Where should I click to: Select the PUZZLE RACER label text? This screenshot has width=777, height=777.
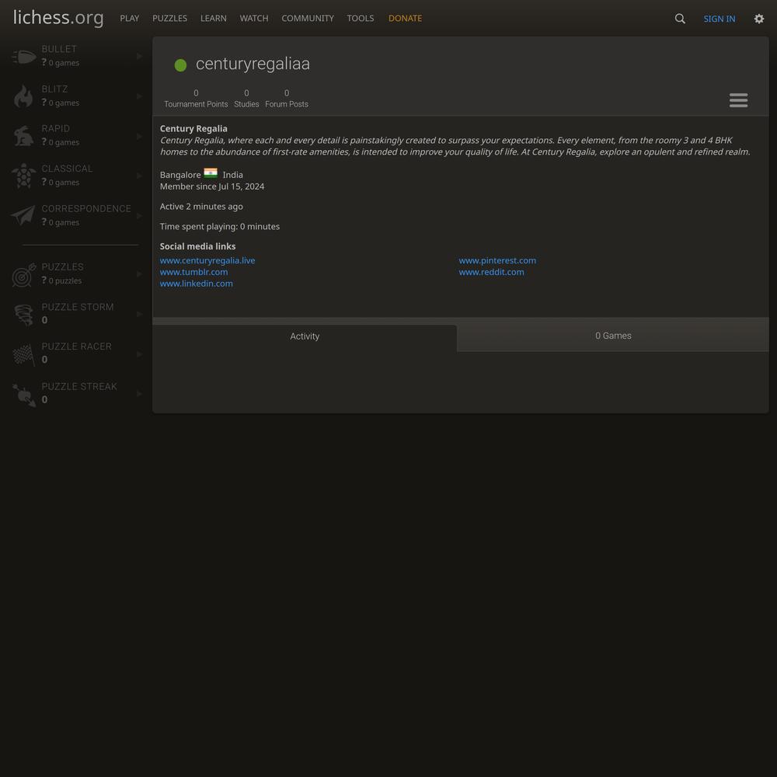tap(77, 347)
